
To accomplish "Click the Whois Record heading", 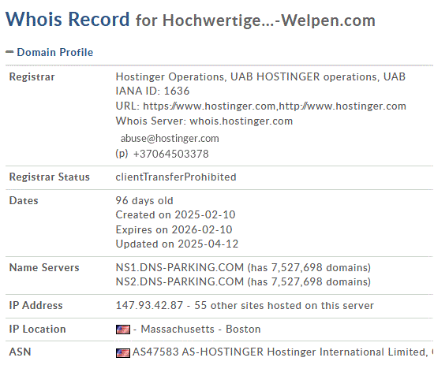I will coord(68,20).
